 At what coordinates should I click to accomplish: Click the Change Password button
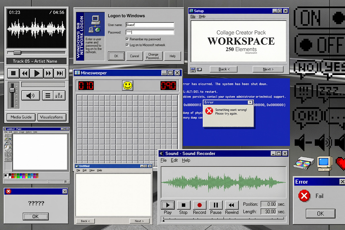point(153,56)
